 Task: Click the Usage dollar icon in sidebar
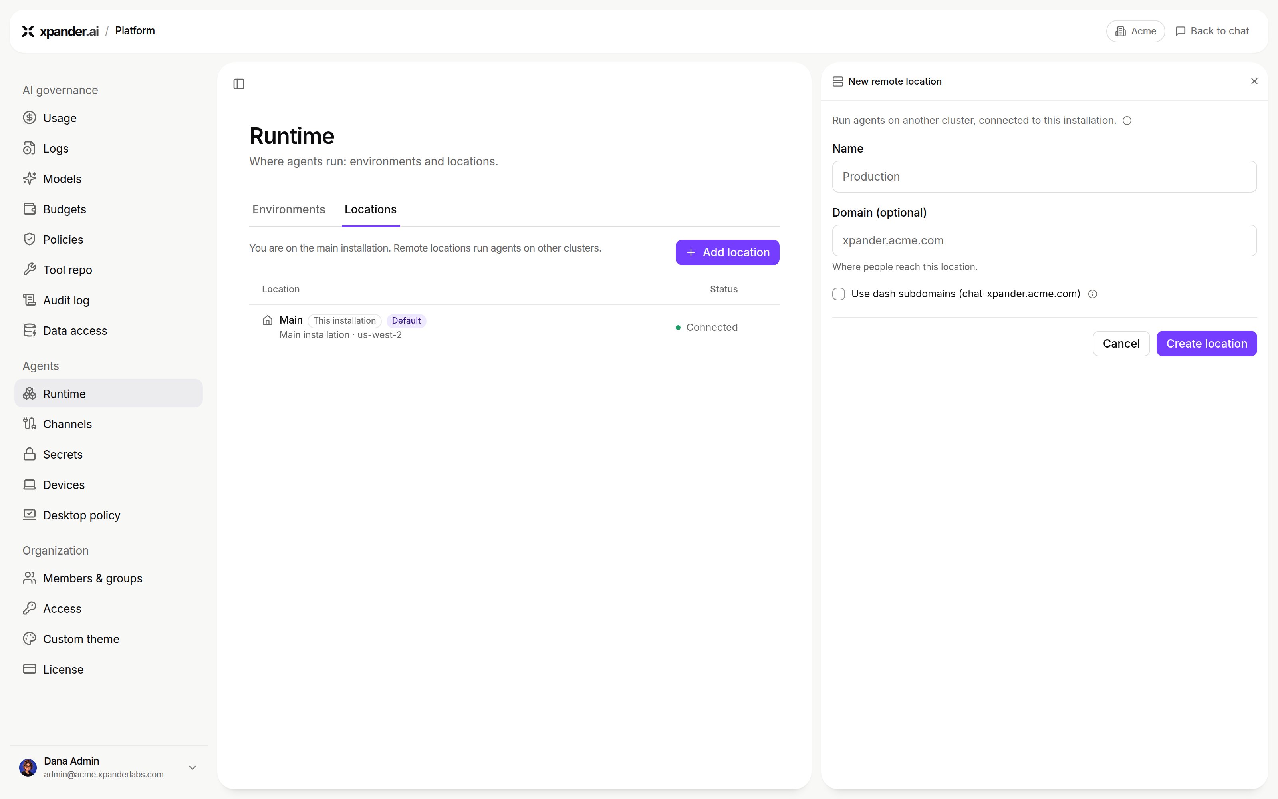tap(30, 118)
